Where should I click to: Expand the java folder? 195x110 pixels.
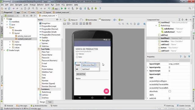click(x=7, y=24)
